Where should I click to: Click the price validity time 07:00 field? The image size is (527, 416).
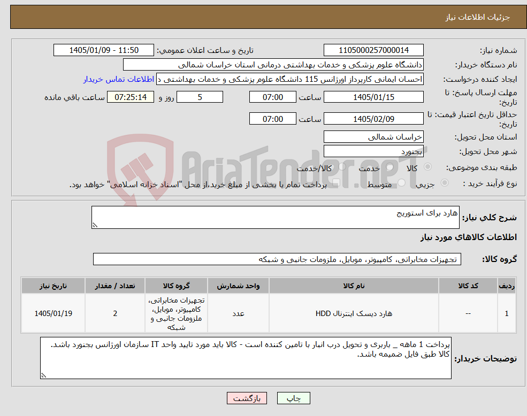(272, 119)
